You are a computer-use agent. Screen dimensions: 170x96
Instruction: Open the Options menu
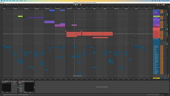21,1
